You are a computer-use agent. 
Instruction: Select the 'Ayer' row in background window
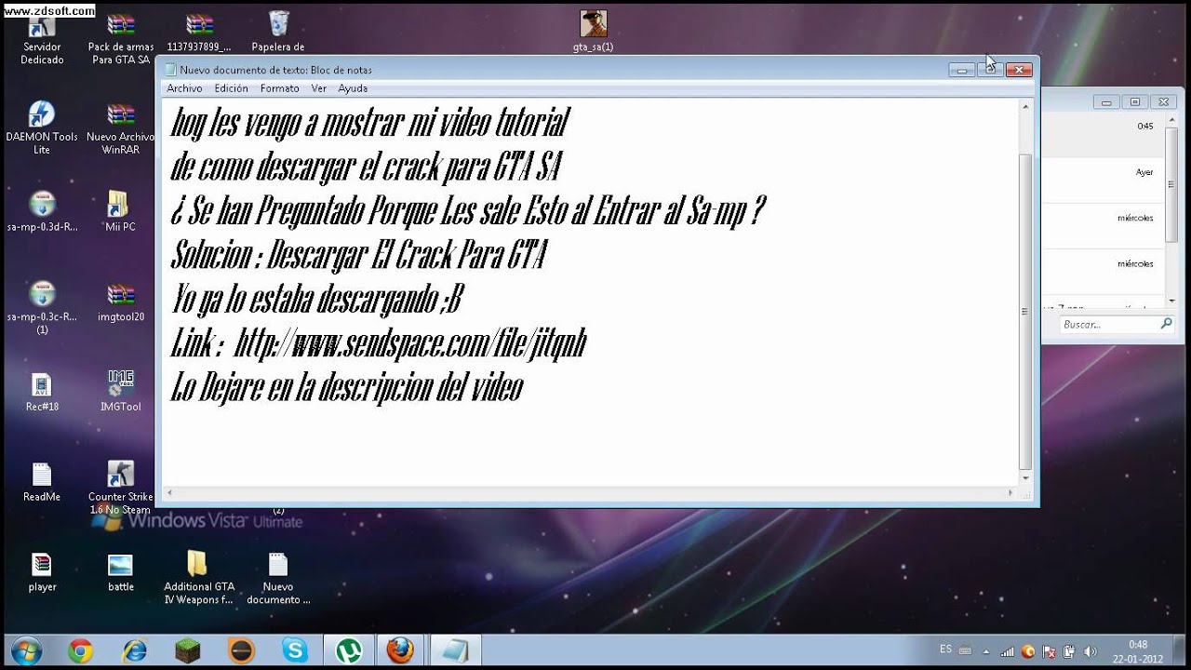point(1104,180)
